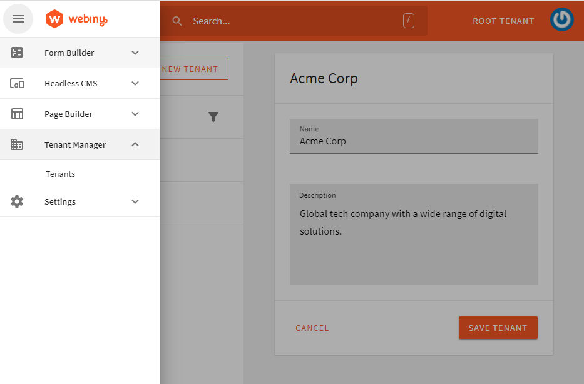Click the Tenant Manager building icon
Viewport: 584px width, 384px height.
click(x=16, y=144)
